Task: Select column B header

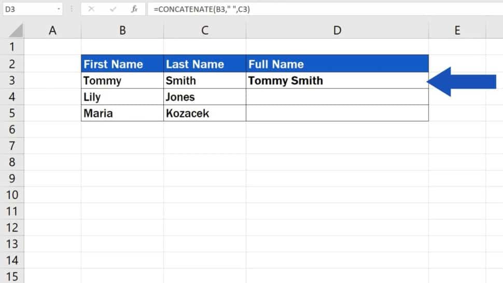Action: (122, 31)
